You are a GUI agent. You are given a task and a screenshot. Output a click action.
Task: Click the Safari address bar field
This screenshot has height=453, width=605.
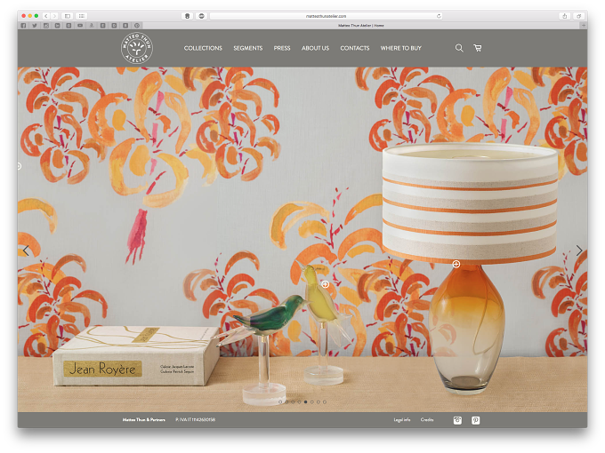point(326,16)
